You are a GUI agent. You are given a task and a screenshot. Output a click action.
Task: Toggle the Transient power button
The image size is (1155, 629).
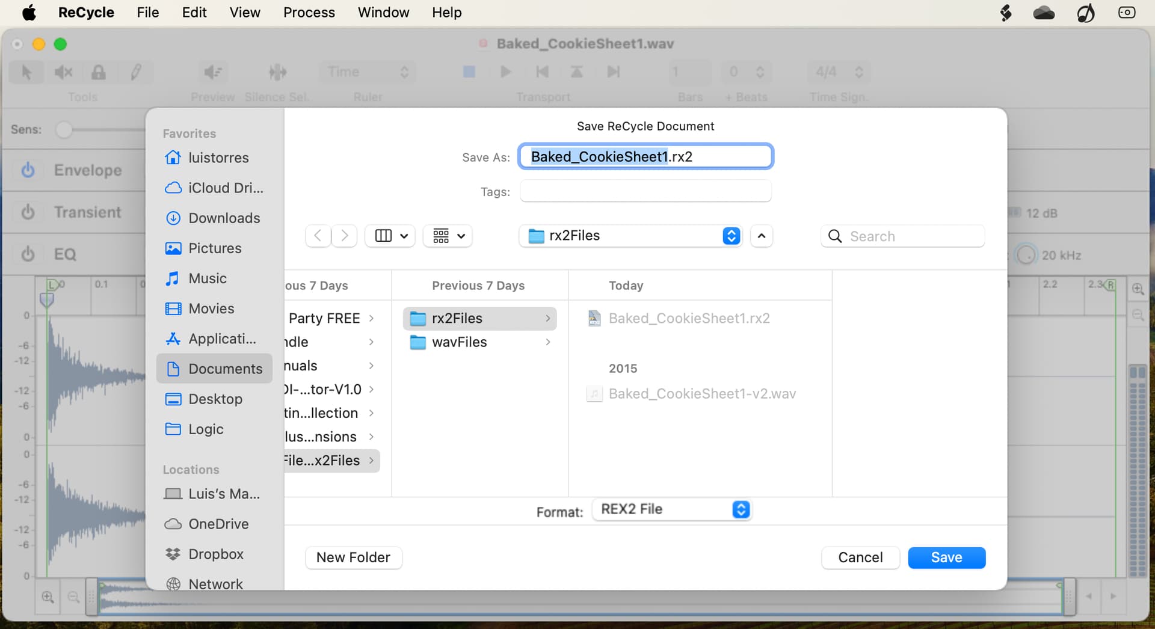(x=28, y=212)
